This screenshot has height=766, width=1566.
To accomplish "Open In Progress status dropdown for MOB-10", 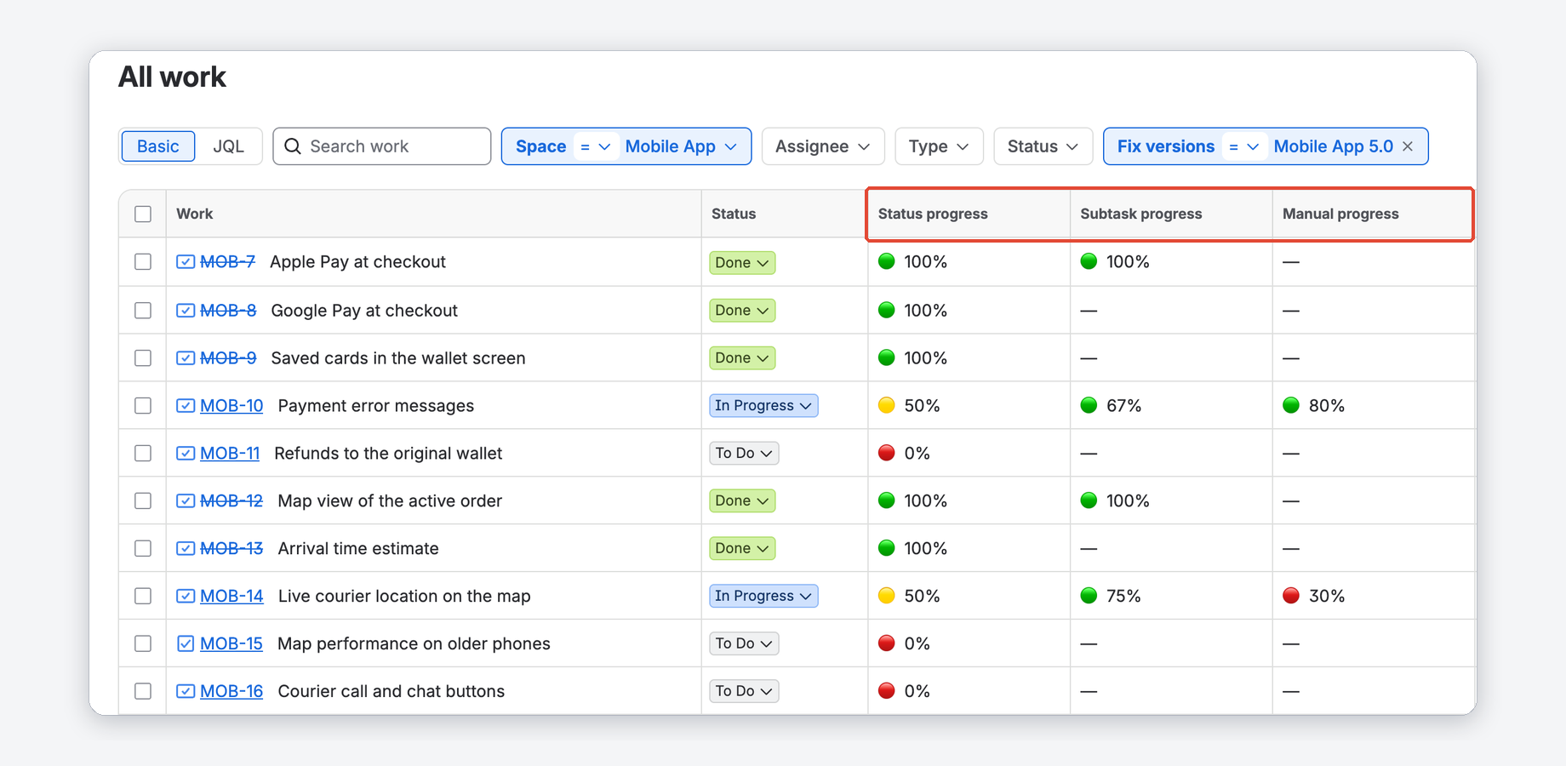I will tap(763, 405).
